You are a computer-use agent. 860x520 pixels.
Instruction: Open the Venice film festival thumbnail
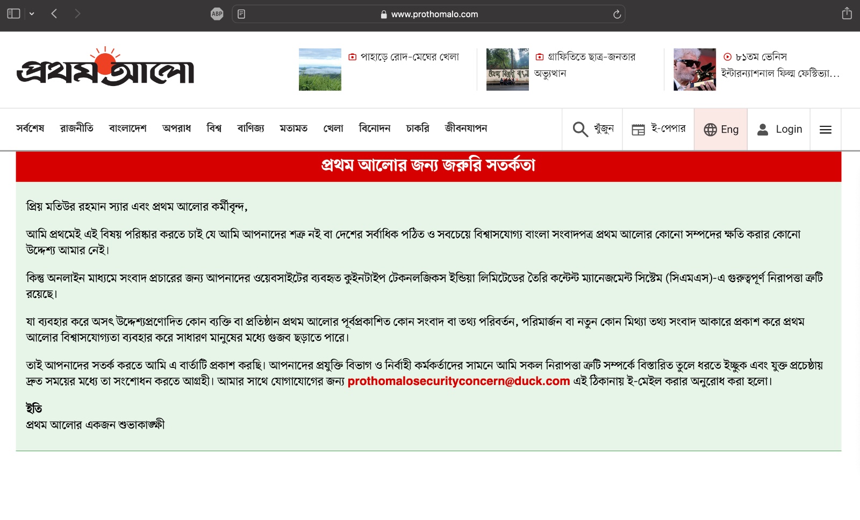[x=694, y=69]
